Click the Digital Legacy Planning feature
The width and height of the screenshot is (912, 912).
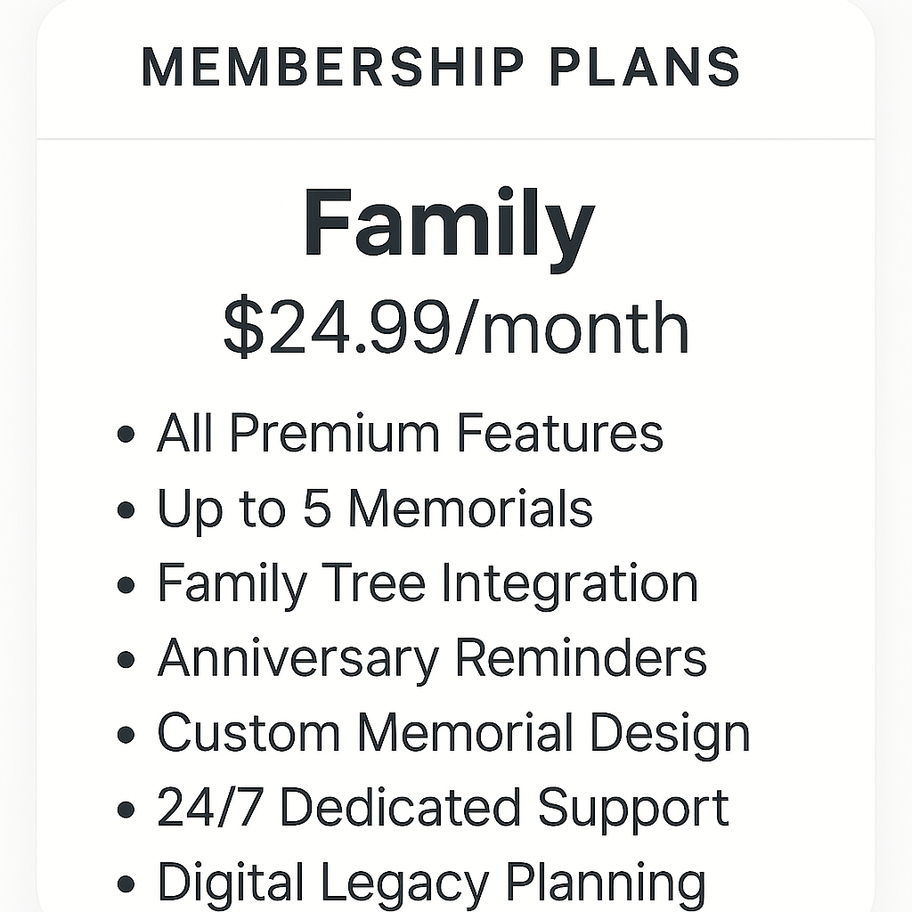(431, 883)
